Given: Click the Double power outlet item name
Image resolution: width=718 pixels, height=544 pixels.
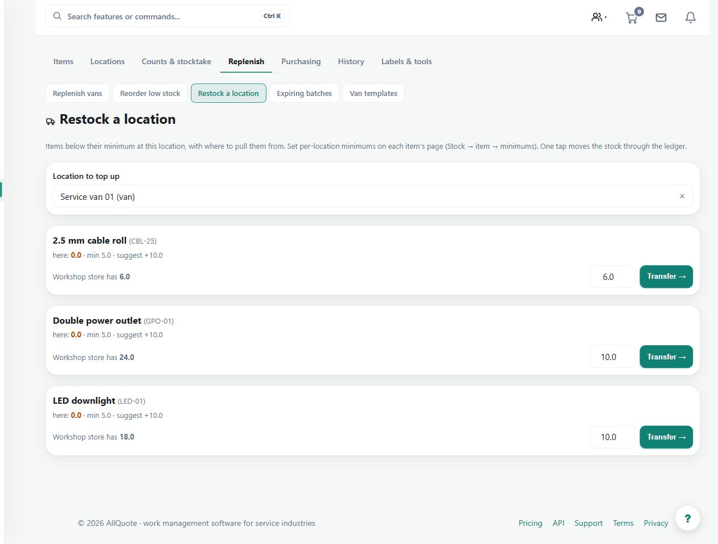Looking at the screenshot, I should (x=97, y=320).
